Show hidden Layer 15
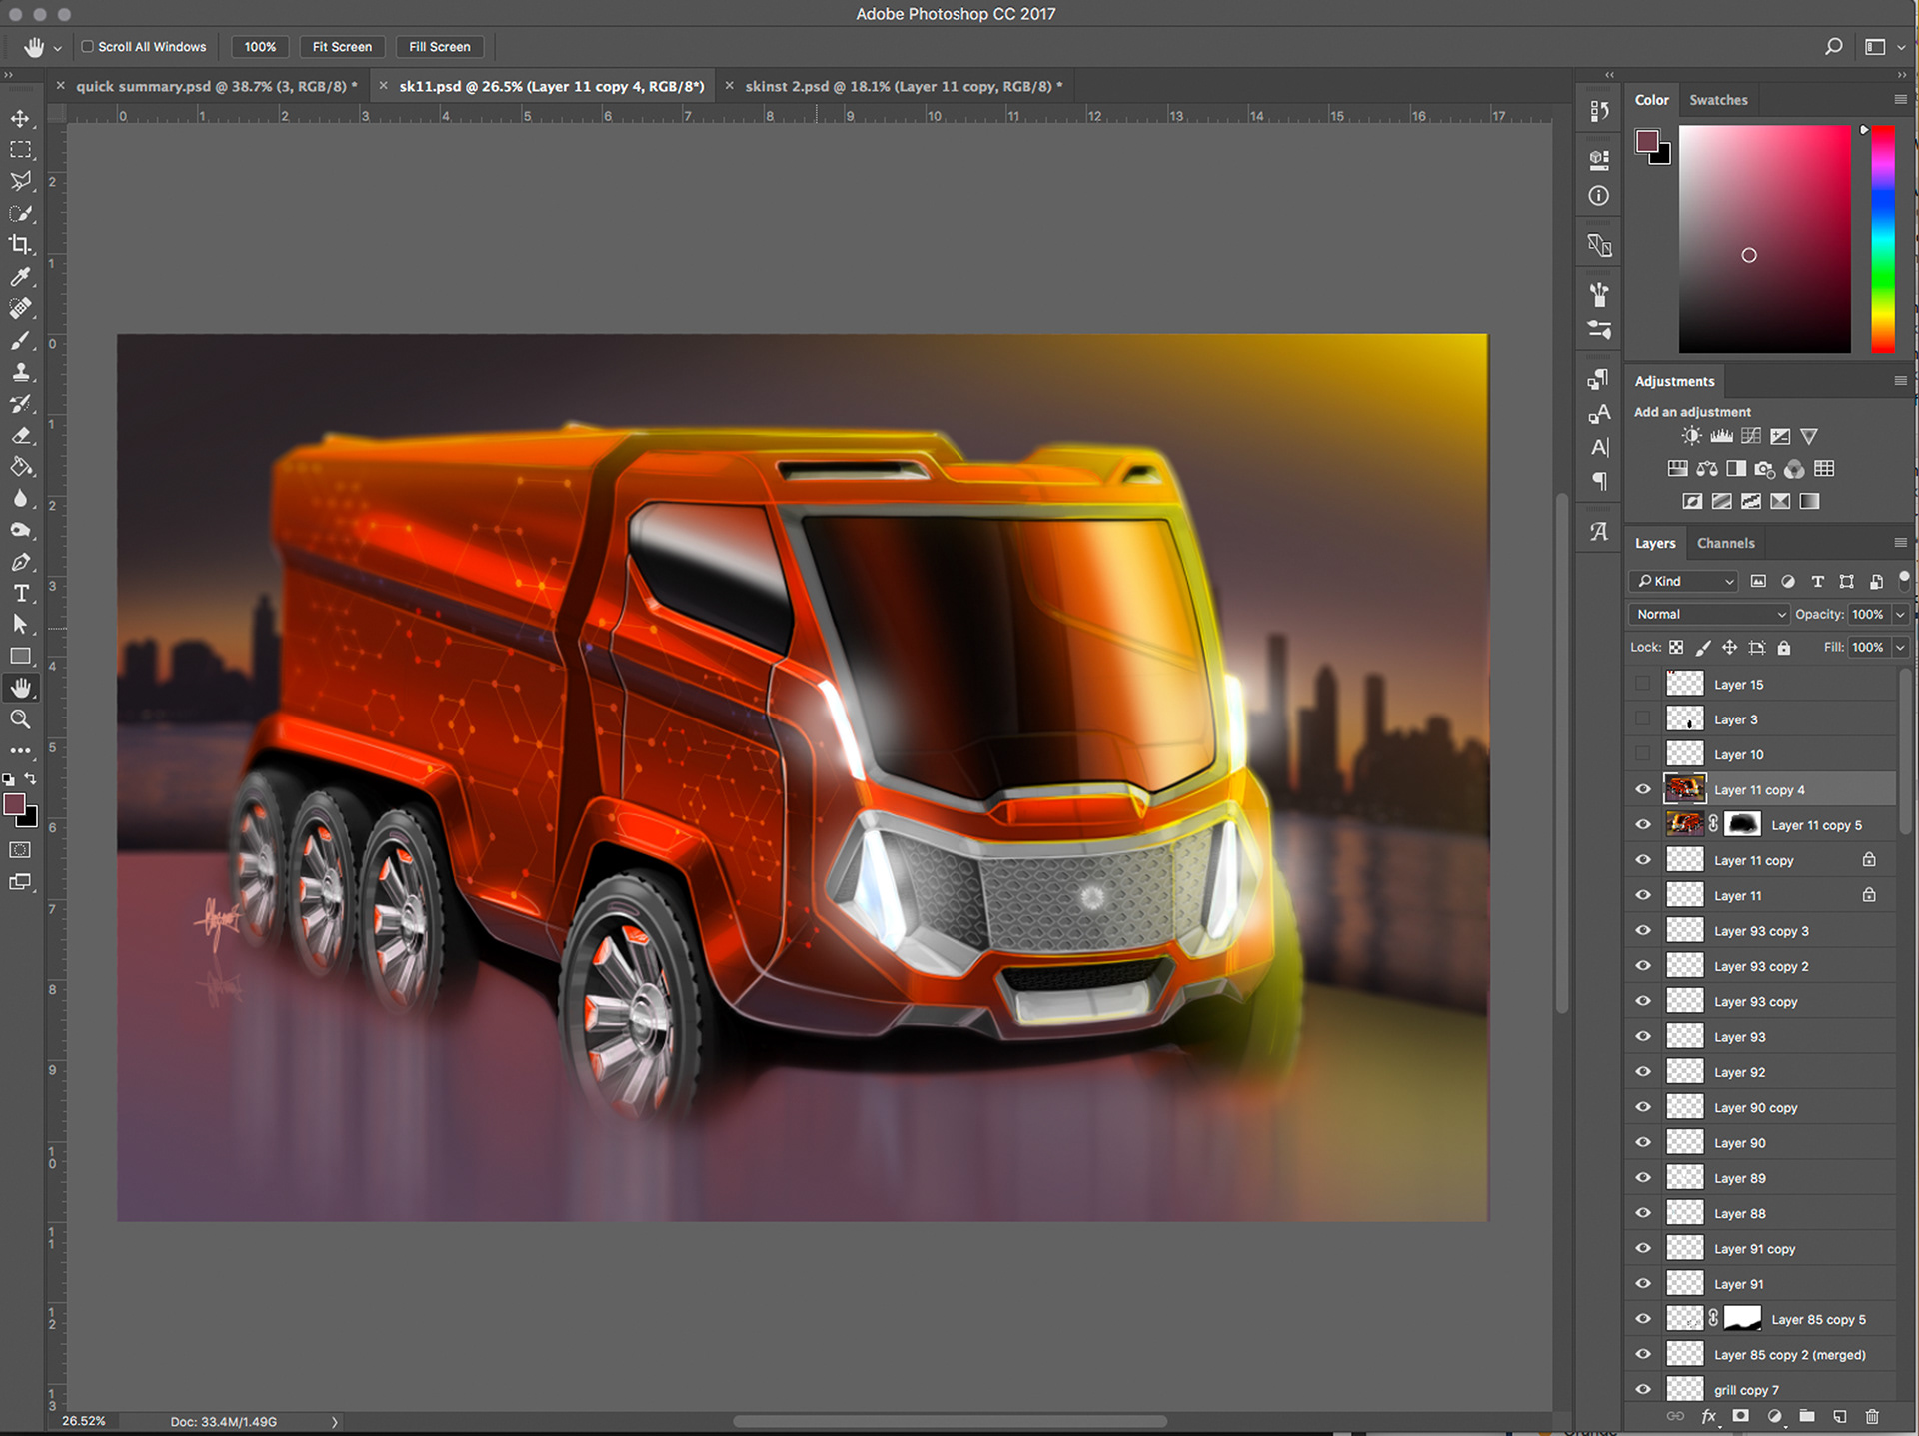Viewport: 1919px width, 1436px height. click(x=1643, y=685)
